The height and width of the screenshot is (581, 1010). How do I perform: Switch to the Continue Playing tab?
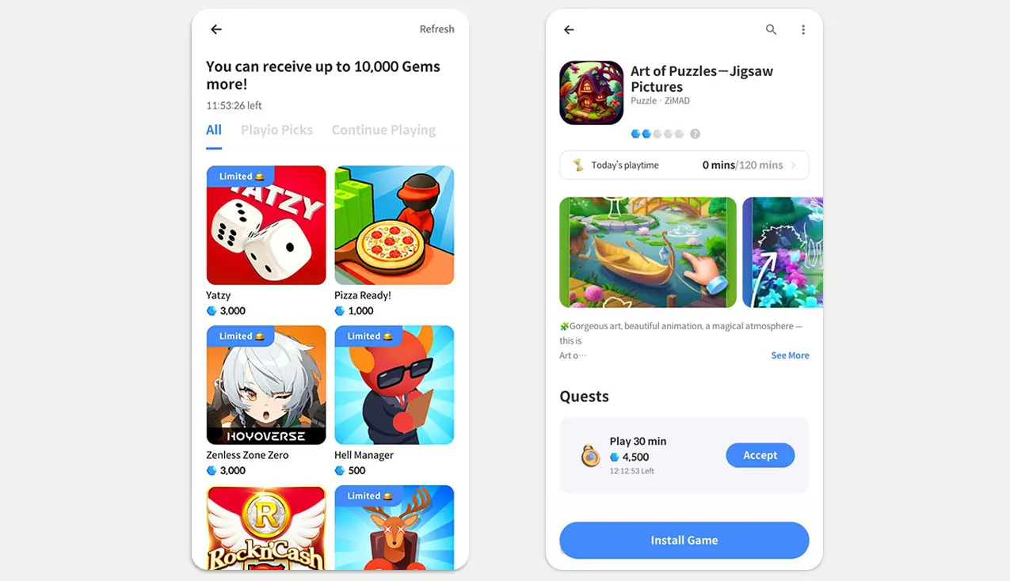tap(383, 130)
